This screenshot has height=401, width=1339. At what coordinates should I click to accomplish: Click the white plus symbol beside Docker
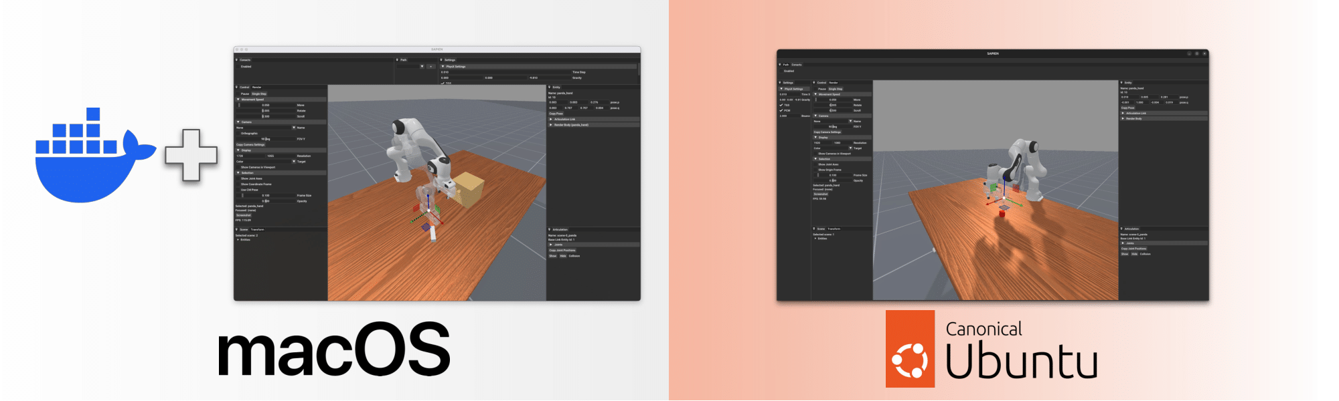[191, 155]
